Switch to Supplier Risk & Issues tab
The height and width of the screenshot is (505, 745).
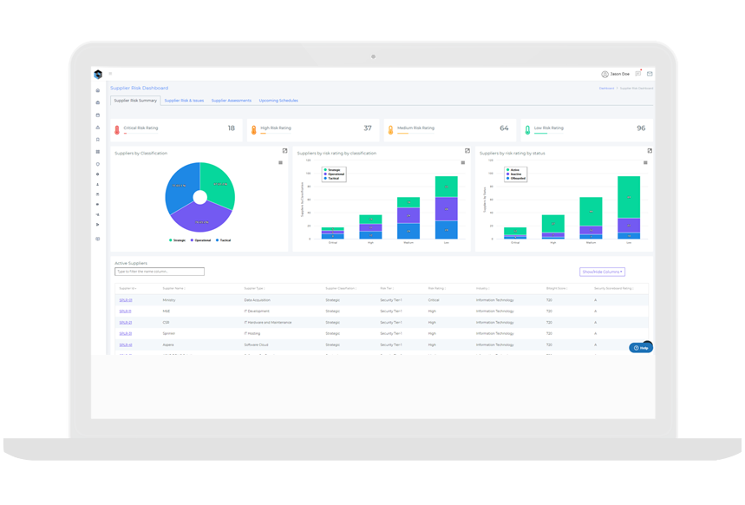click(184, 101)
